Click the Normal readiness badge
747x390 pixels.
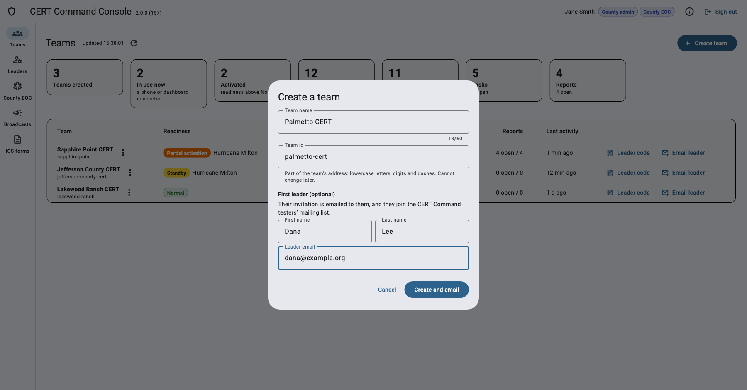[176, 193]
